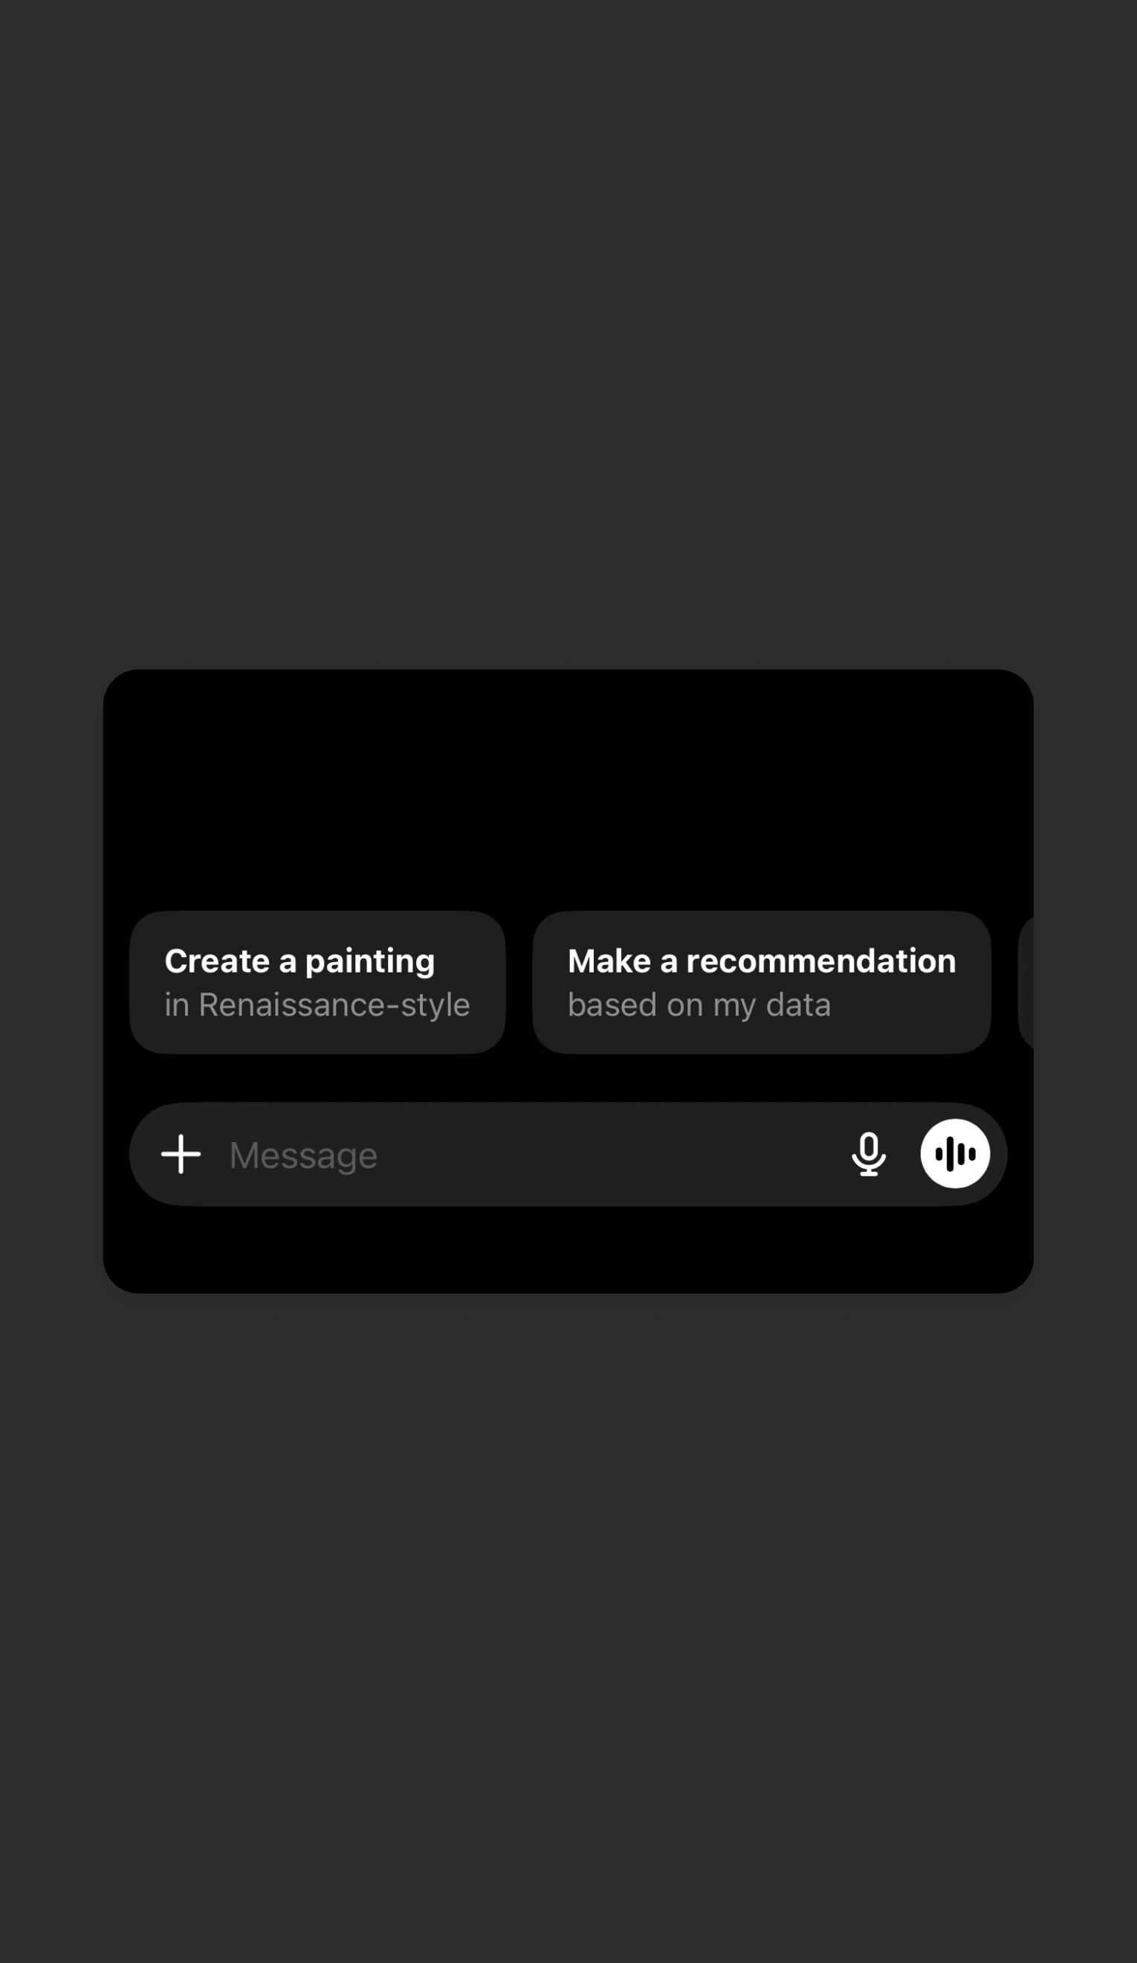Open the plus attachment menu
Viewport: 1137px width, 1963px height.
point(181,1154)
